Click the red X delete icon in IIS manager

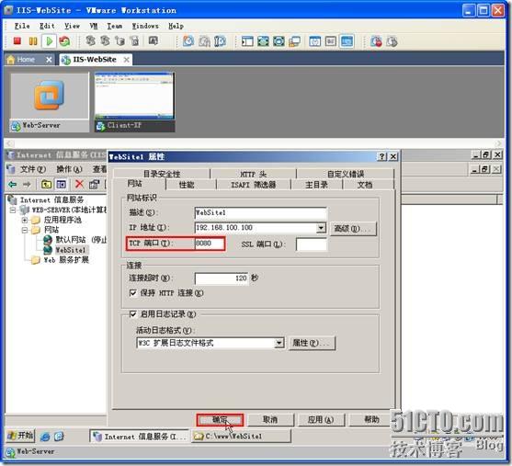[x=79, y=184]
